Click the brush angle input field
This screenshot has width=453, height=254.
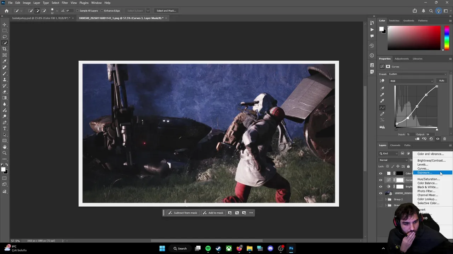click(x=70, y=11)
